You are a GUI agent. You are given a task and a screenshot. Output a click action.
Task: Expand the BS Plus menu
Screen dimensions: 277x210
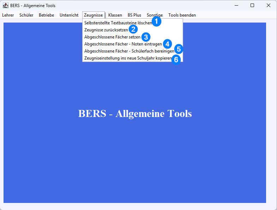pyautogui.click(x=134, y=15)
